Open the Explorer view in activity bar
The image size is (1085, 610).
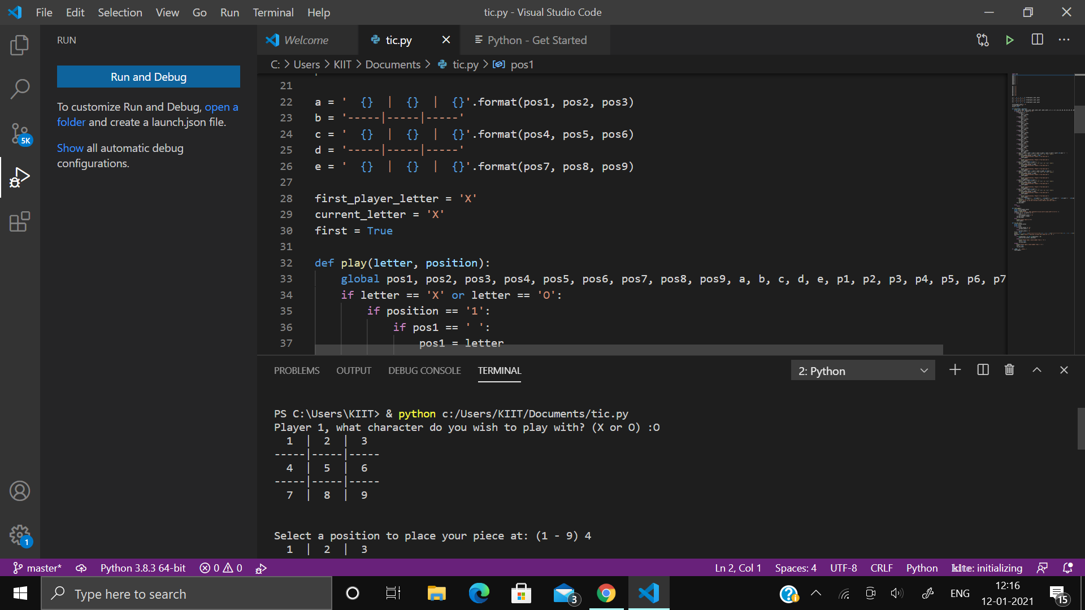[20, 45]
